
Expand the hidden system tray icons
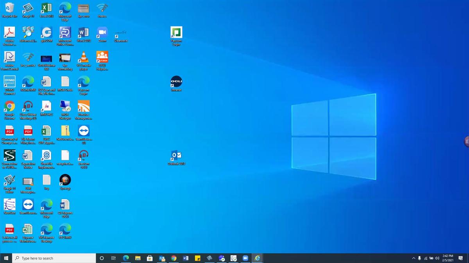coord(414,258)
